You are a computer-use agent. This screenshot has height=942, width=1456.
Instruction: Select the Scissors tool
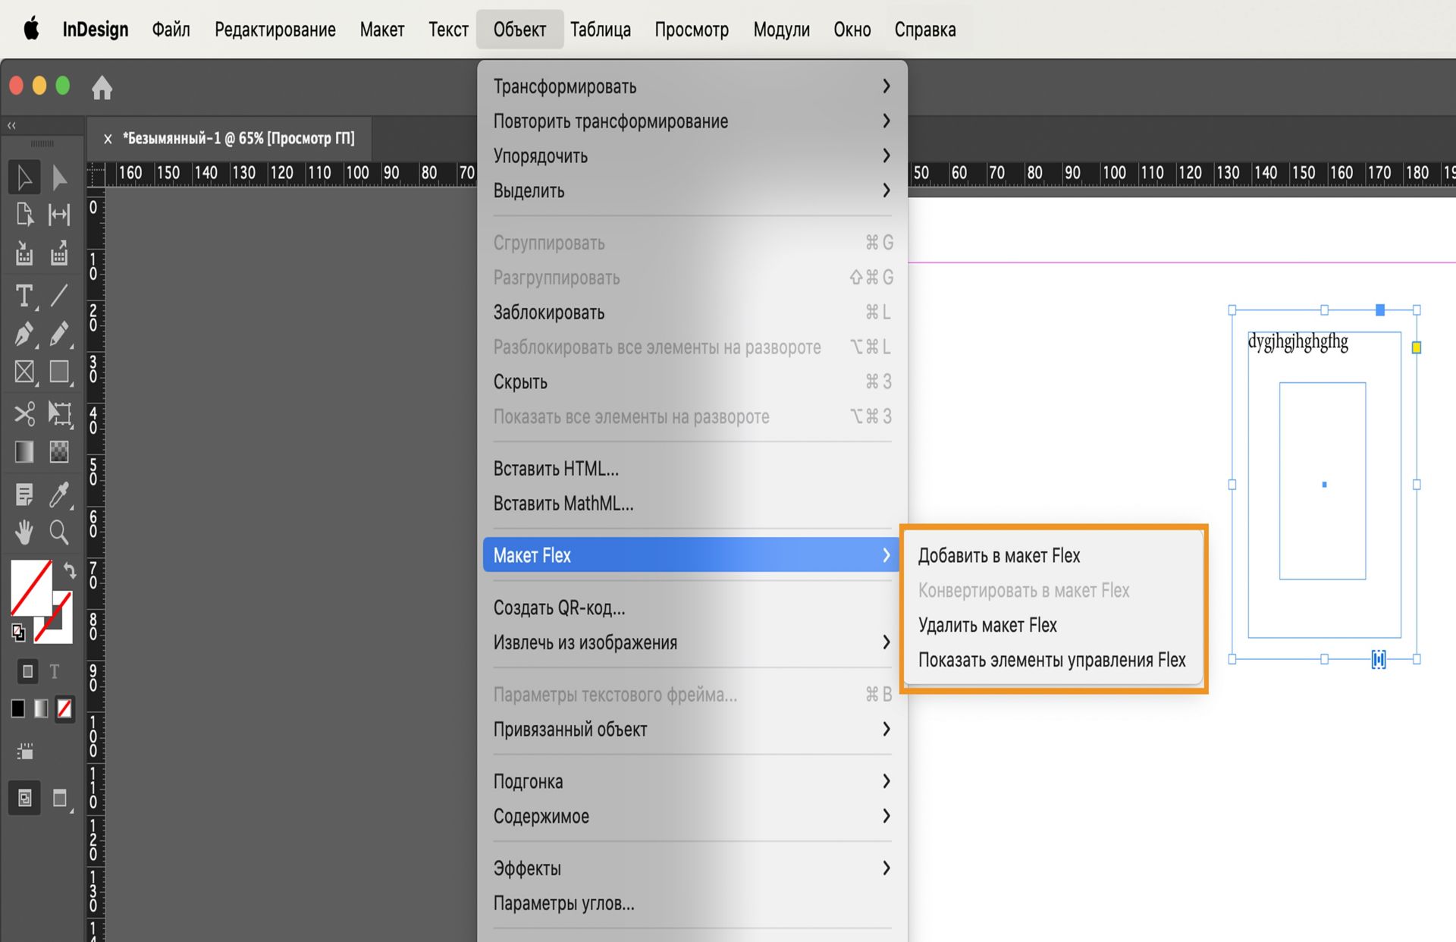(24, 414)
